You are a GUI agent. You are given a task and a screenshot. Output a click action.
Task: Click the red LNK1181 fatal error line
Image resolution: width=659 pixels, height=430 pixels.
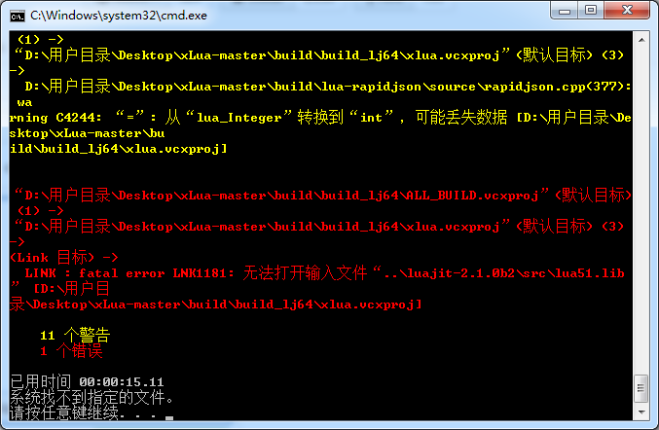324,273
